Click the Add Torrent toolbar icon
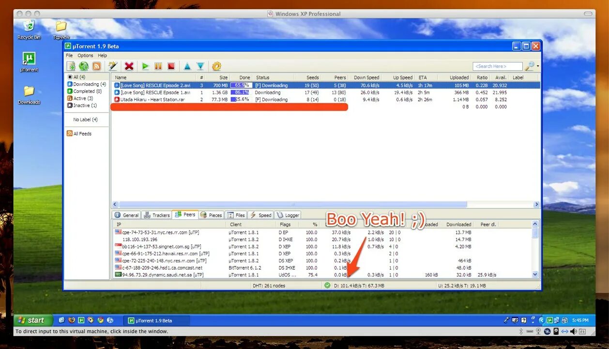This screenshot has height=349, width=609. click(71, 66)
